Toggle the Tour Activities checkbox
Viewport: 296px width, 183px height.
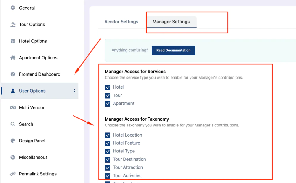[108, 176]
